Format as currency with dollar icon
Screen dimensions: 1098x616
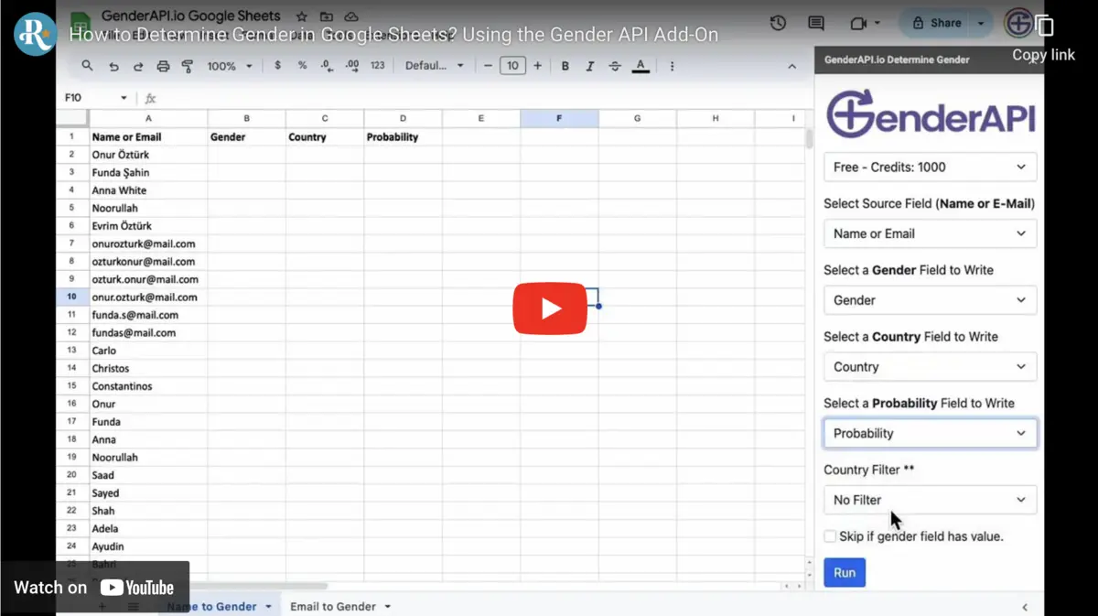point(277,66)
